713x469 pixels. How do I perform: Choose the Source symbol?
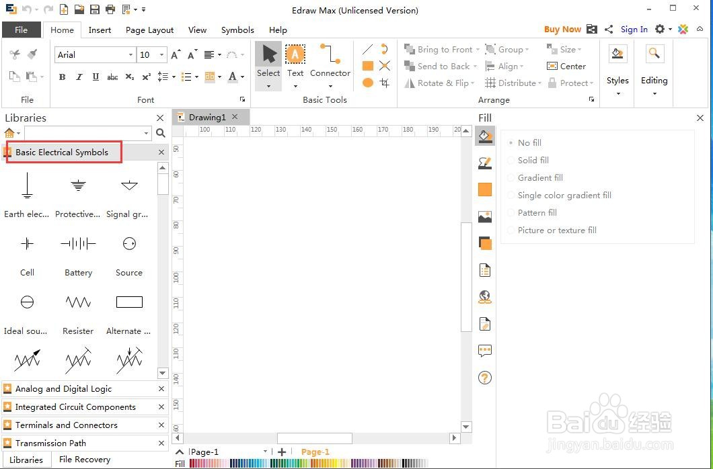[129, 244]
